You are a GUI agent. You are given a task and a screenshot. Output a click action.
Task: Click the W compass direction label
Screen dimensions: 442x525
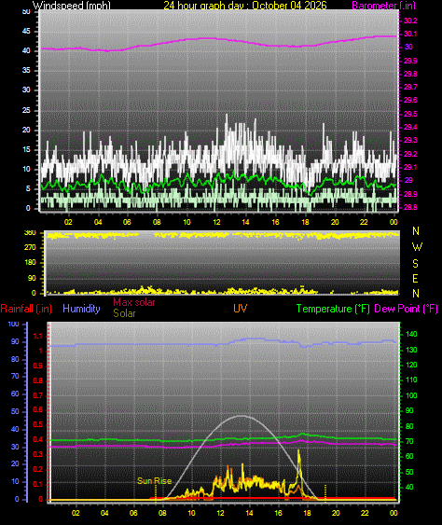pos(417,247)
